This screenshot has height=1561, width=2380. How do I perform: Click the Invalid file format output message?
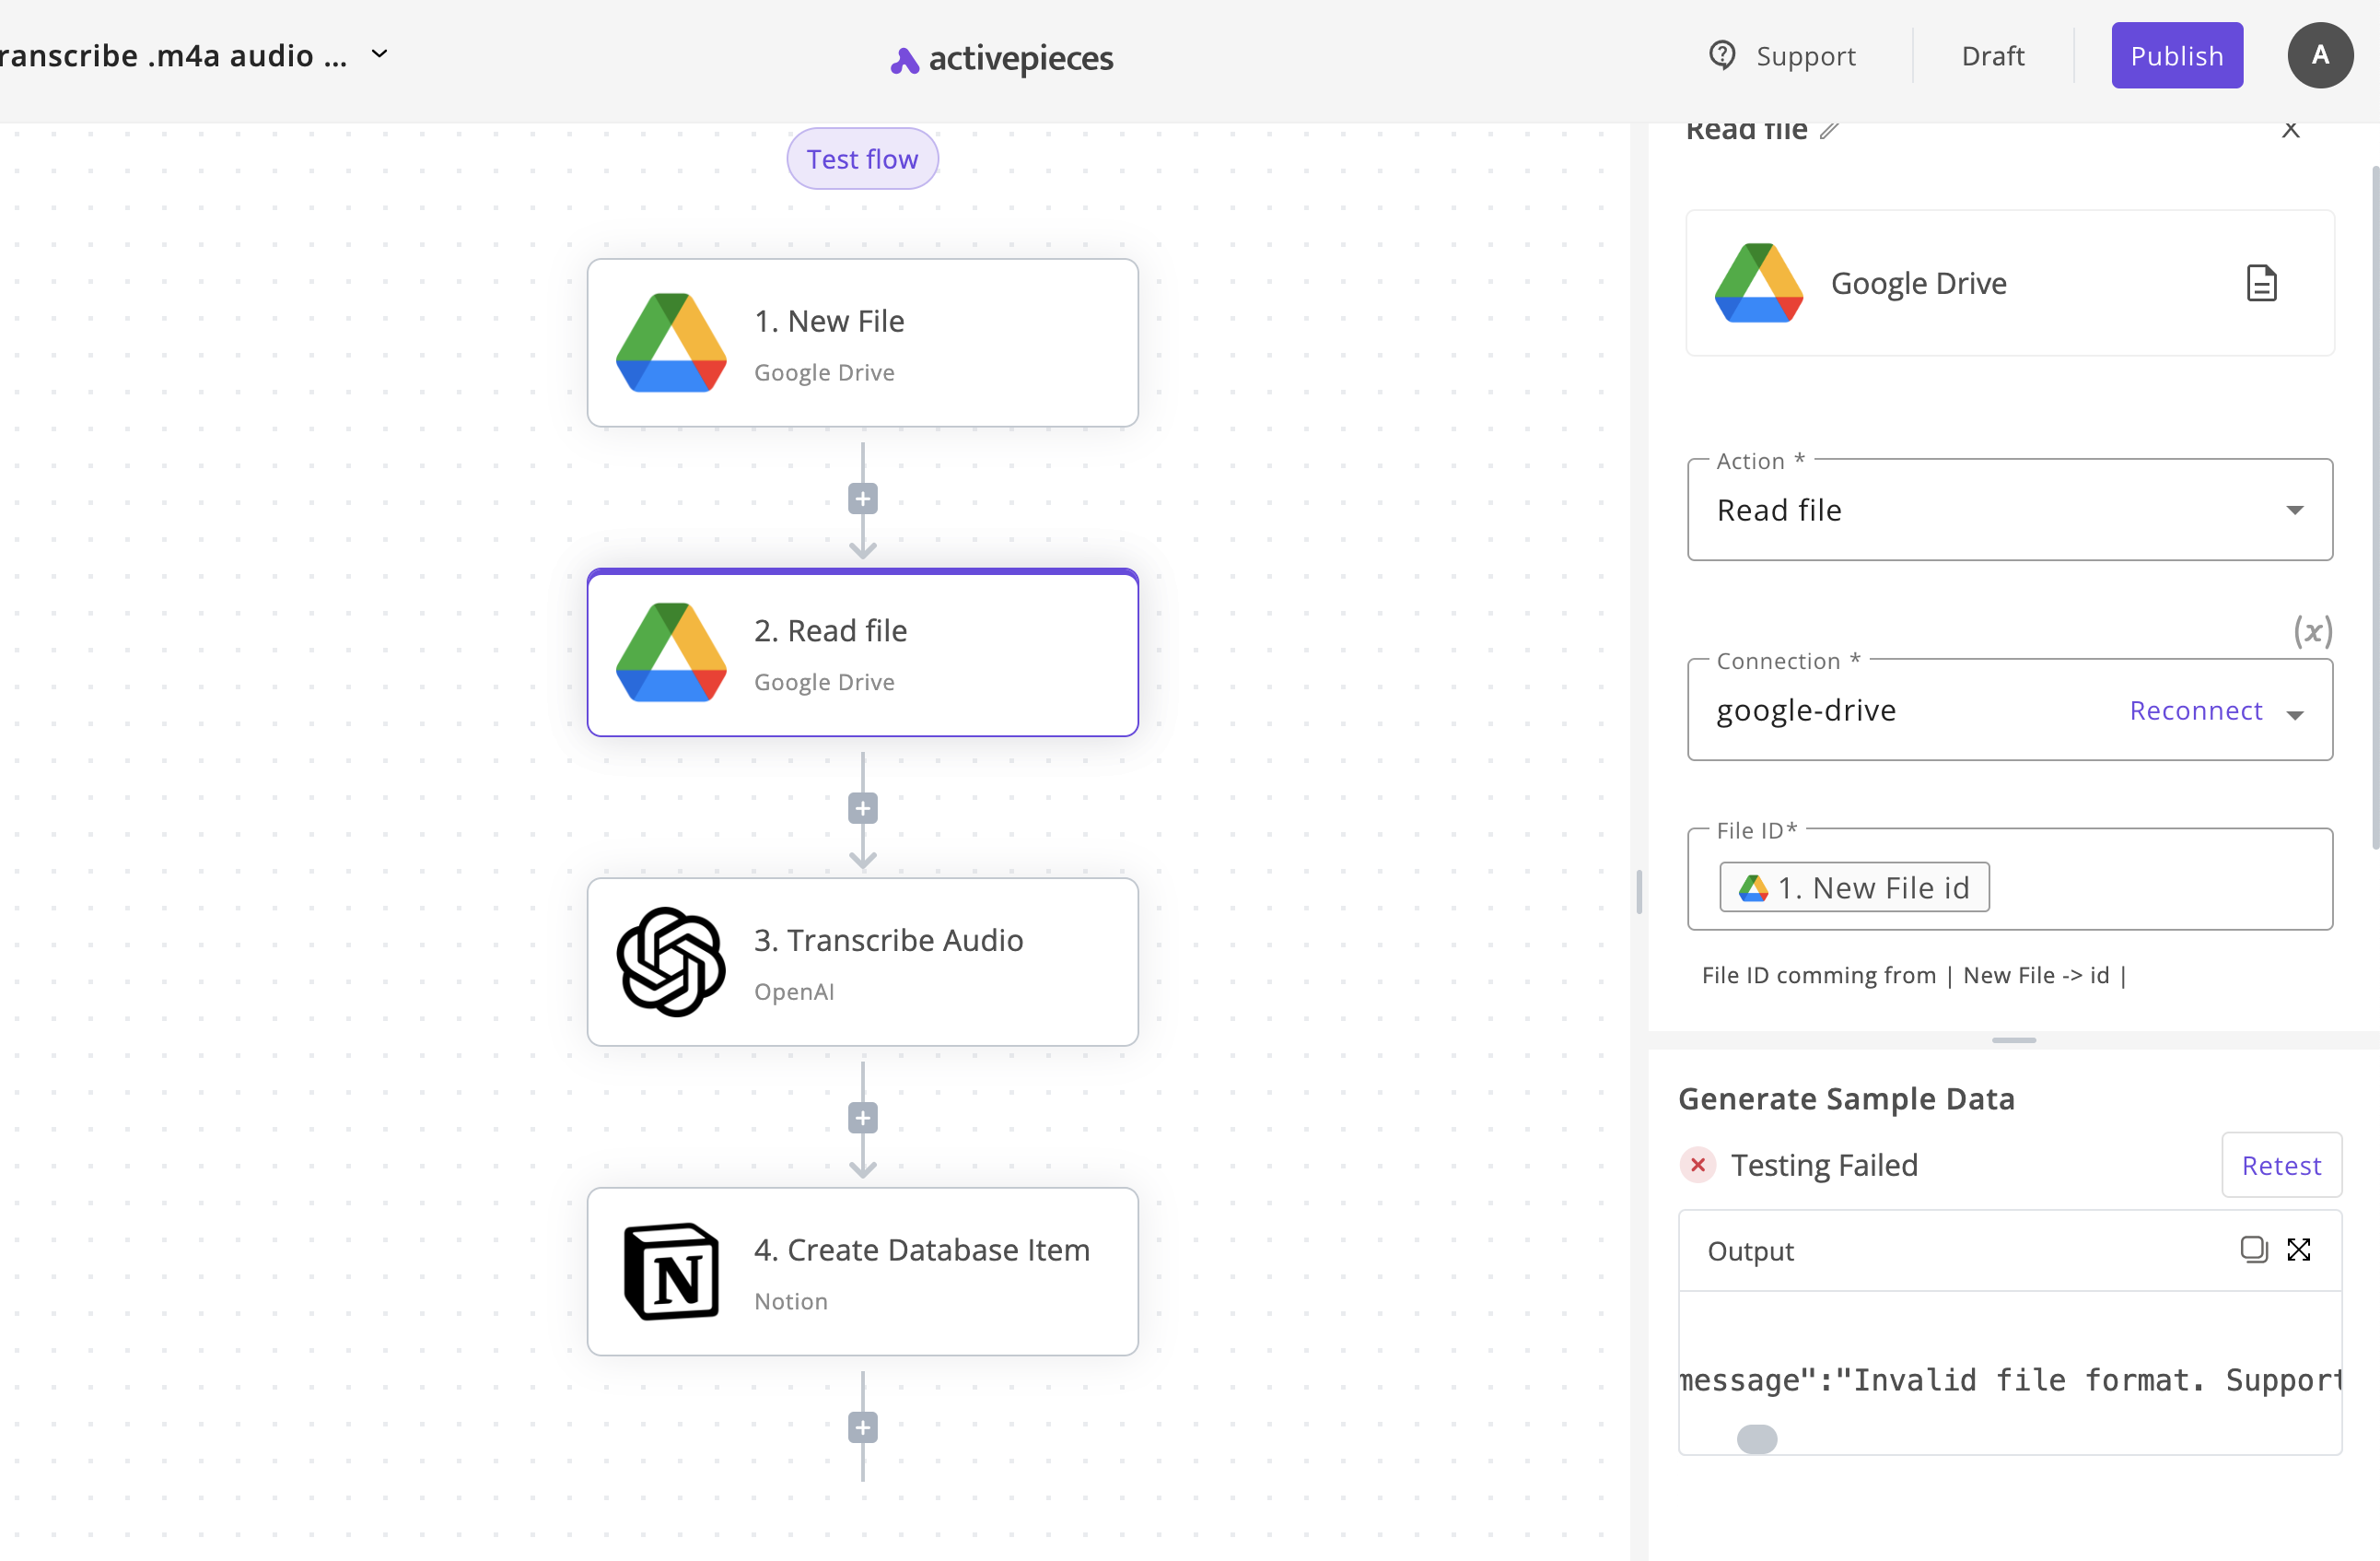(x=2010, y=1379)
